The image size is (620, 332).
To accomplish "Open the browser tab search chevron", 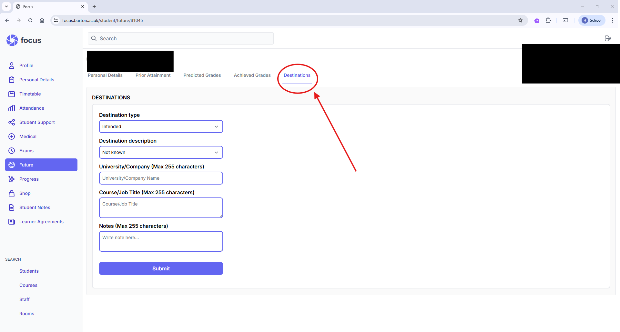I will coord(6,6).
